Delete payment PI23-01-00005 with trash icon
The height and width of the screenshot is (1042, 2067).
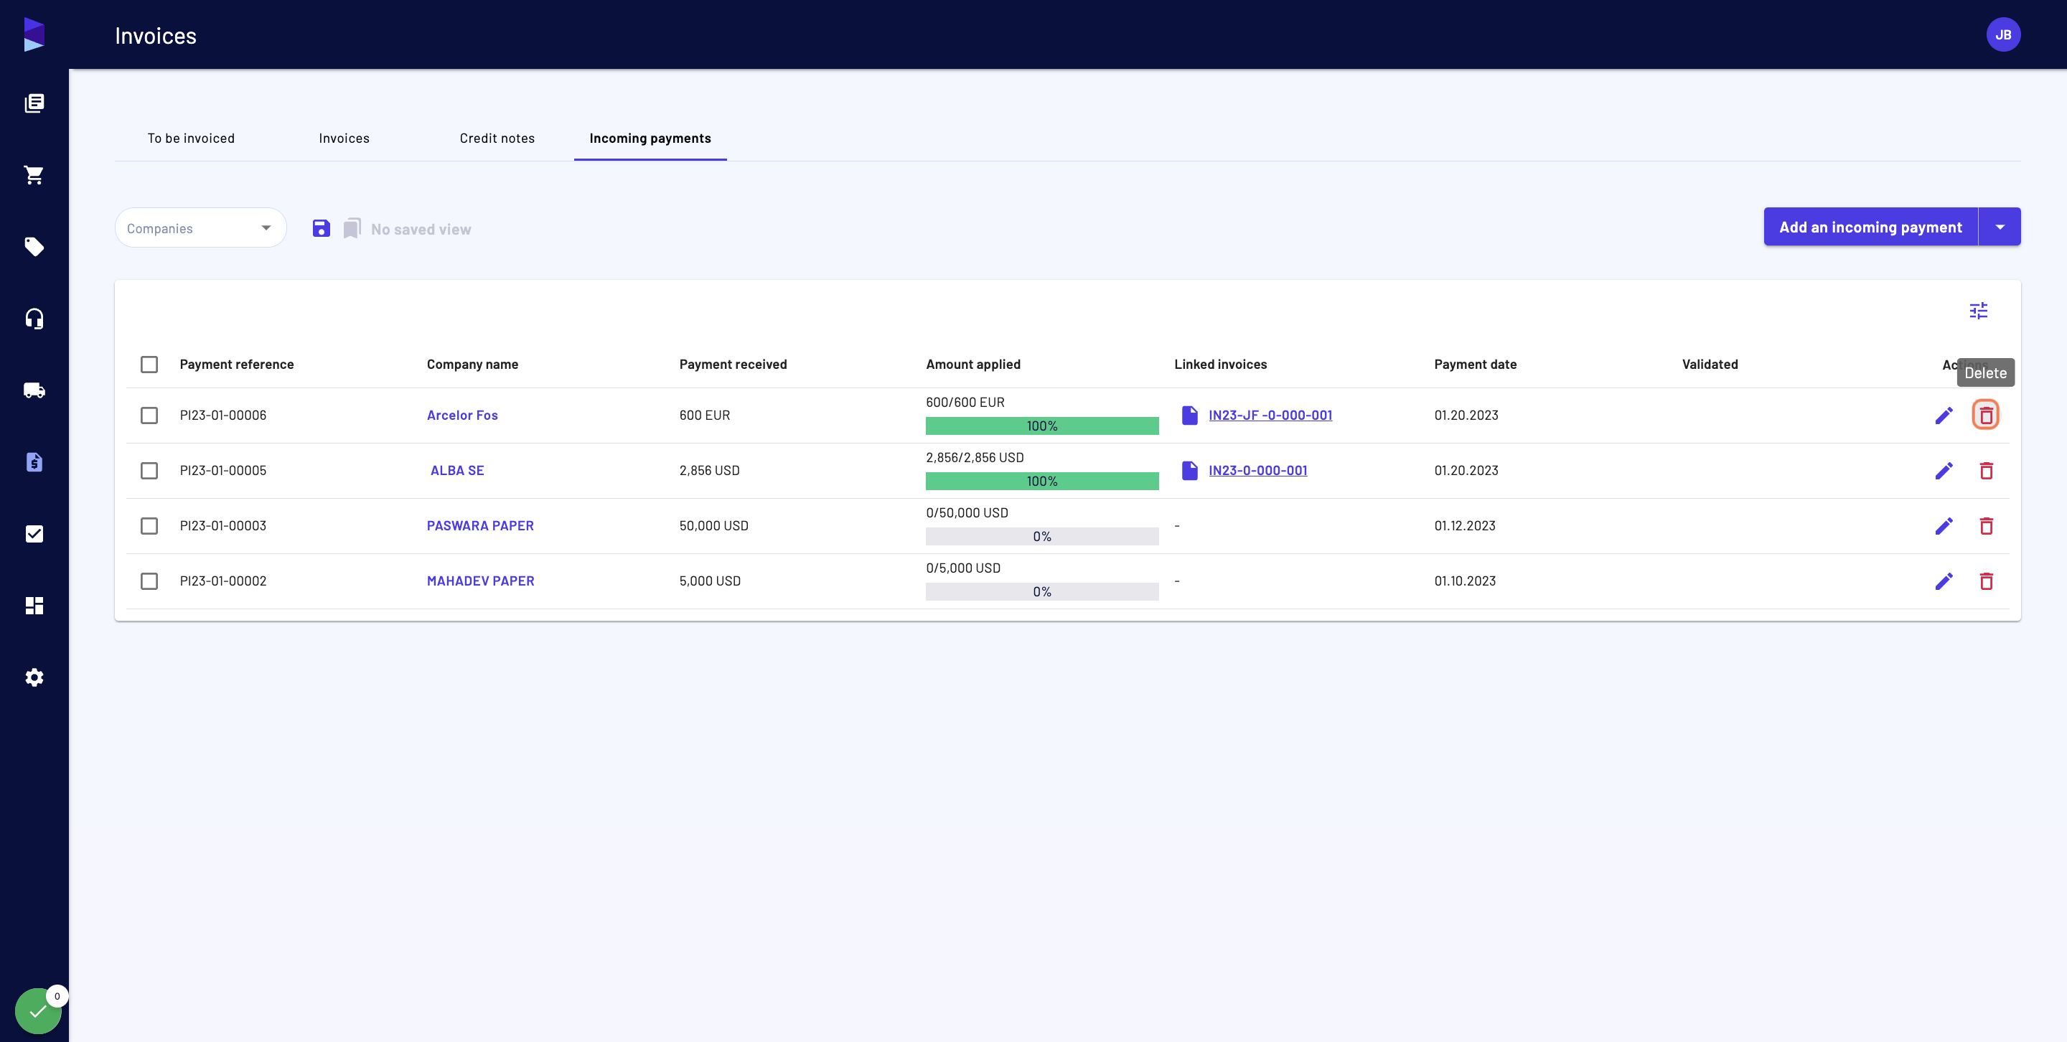tap(1986, 471)
